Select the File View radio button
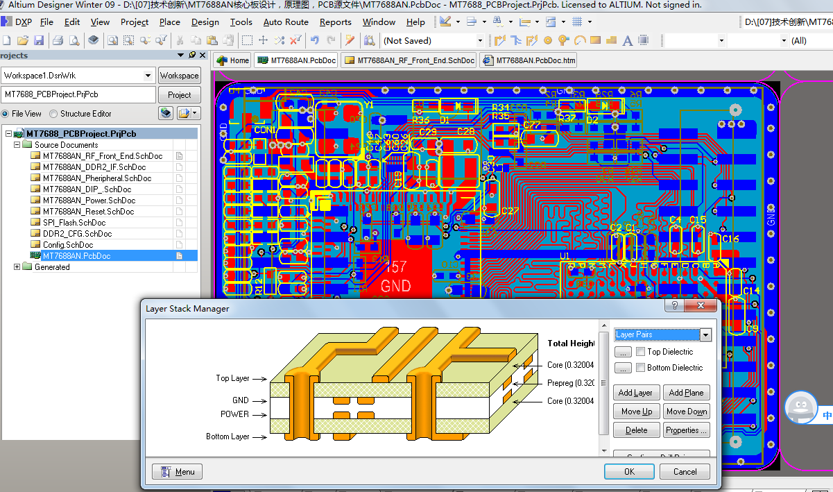The height and width of the screenshot is (492, 833). pos(6,113)
